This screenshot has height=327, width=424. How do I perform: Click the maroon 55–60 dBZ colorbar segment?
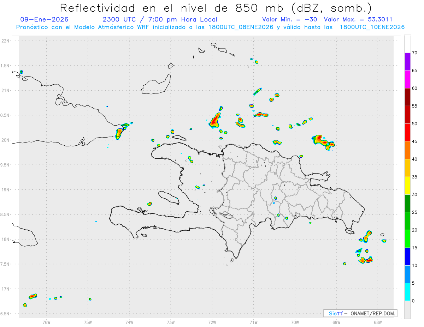[x=407, y=97]
